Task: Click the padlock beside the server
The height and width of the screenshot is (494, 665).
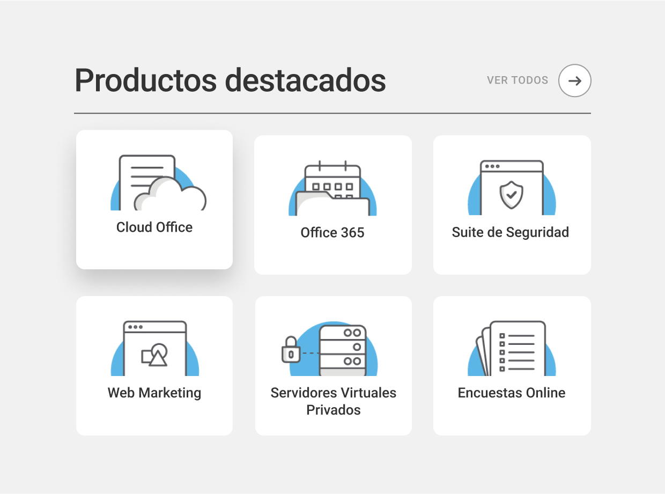Action: tap(291, 349)
